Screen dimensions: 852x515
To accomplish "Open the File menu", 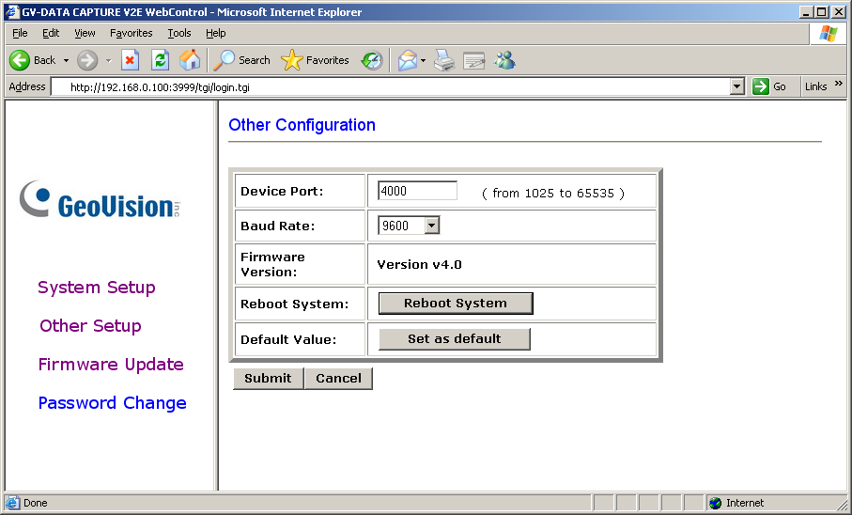I will coord(20,33).
